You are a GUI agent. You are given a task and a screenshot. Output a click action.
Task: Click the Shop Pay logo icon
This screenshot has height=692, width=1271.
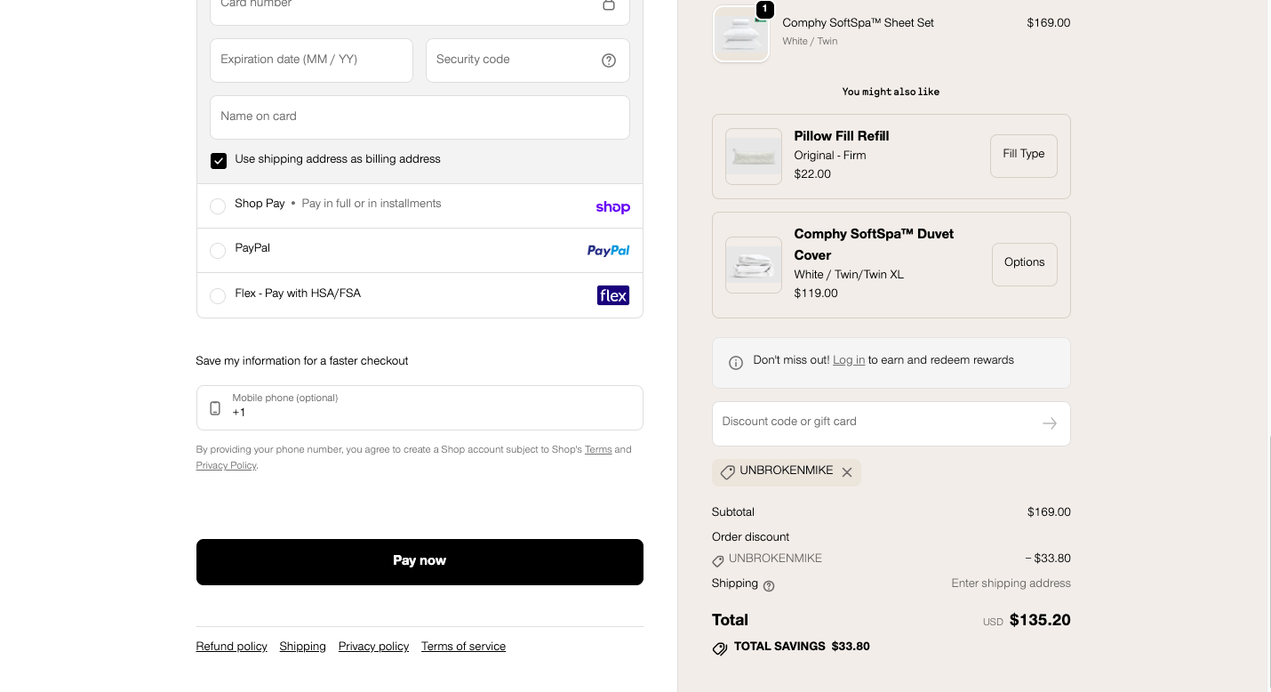[x=612, y=207]
